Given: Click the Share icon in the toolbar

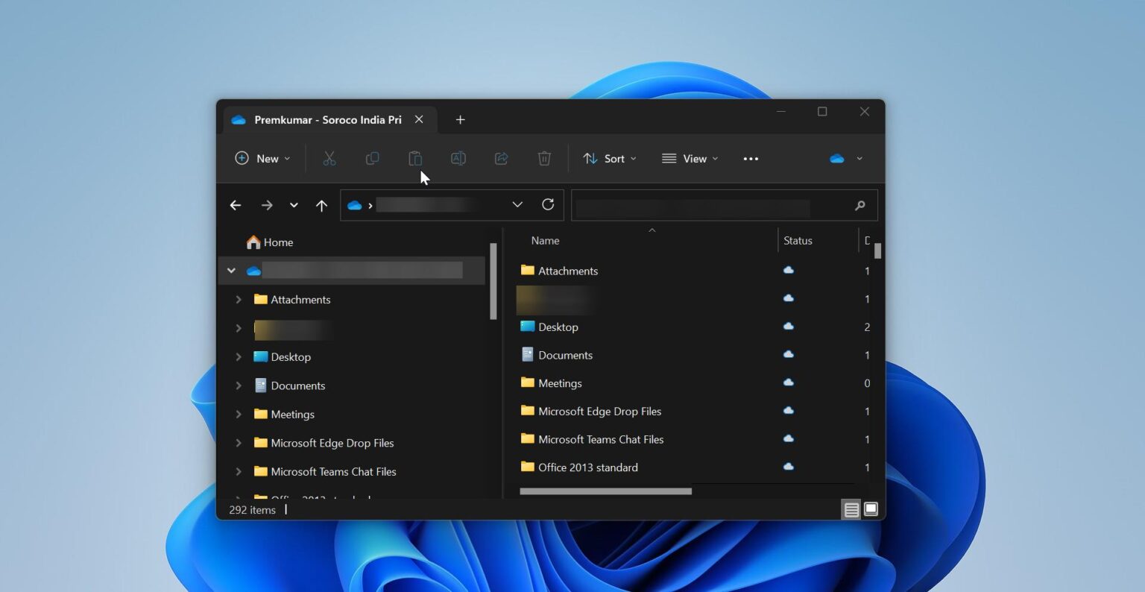Looking at the screenshot, I should click(501, 158).
